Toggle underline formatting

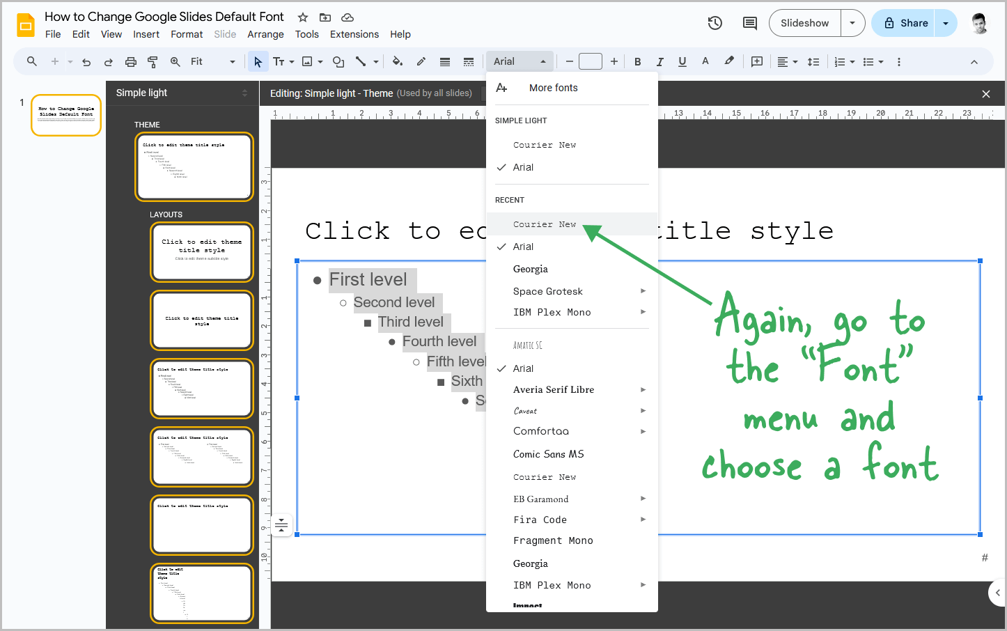pyautogui.click(x=682, y=62)
